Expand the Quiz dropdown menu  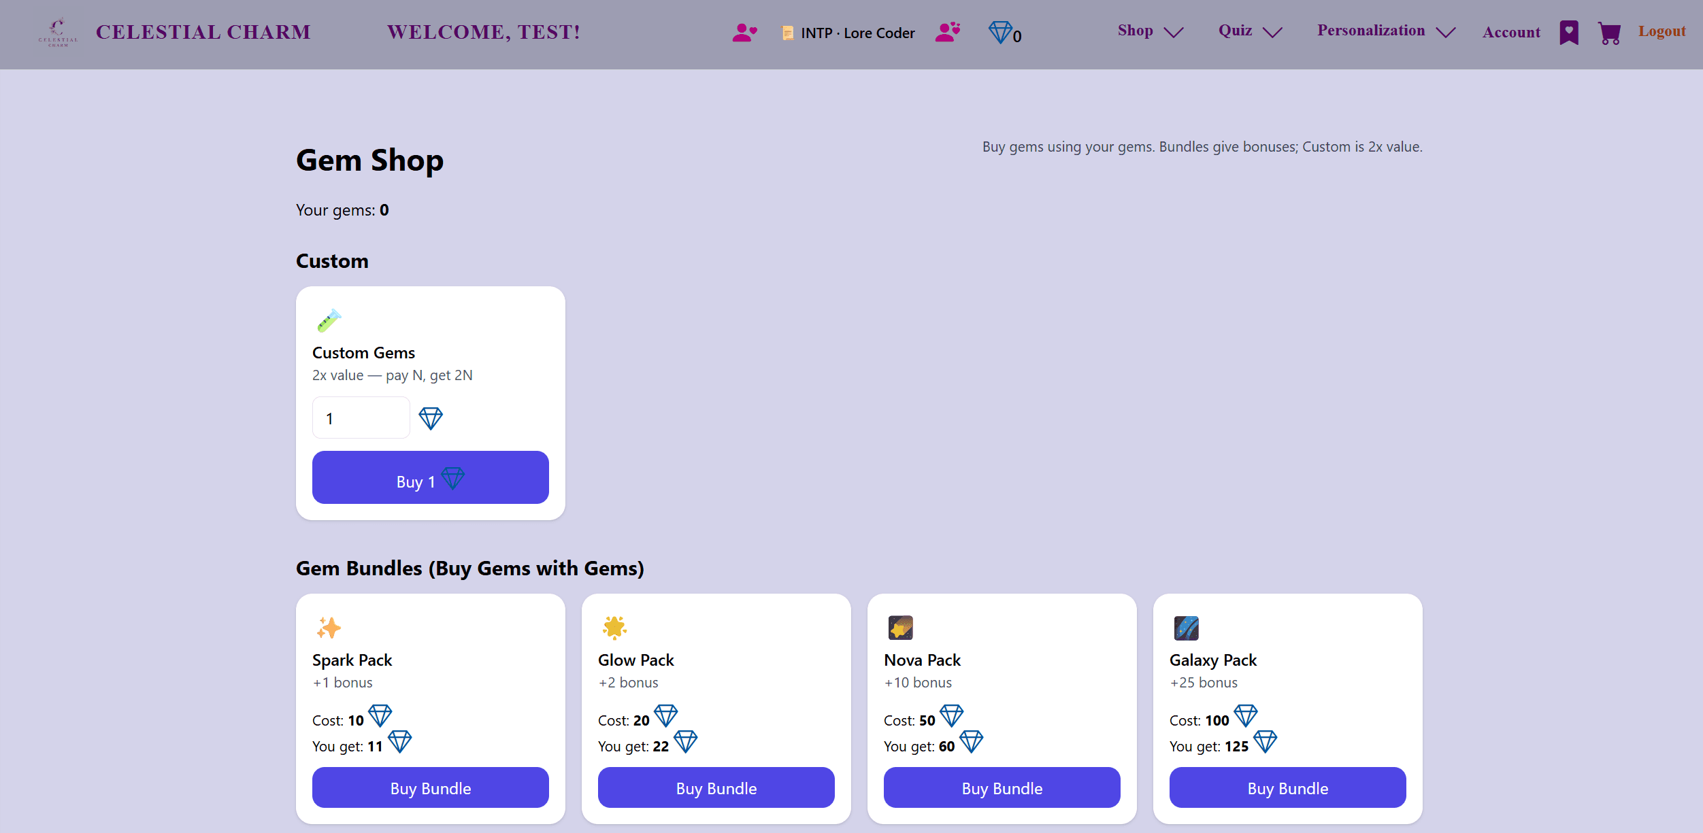click(x=1251, y=31)
